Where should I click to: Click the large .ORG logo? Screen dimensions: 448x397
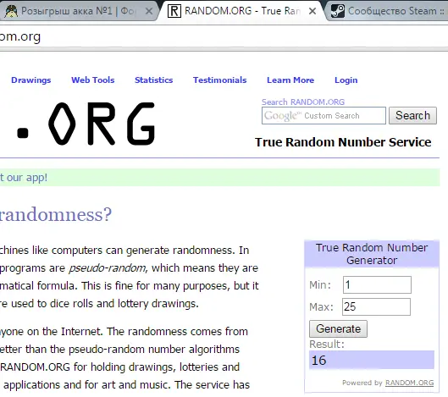click(86, 124)
